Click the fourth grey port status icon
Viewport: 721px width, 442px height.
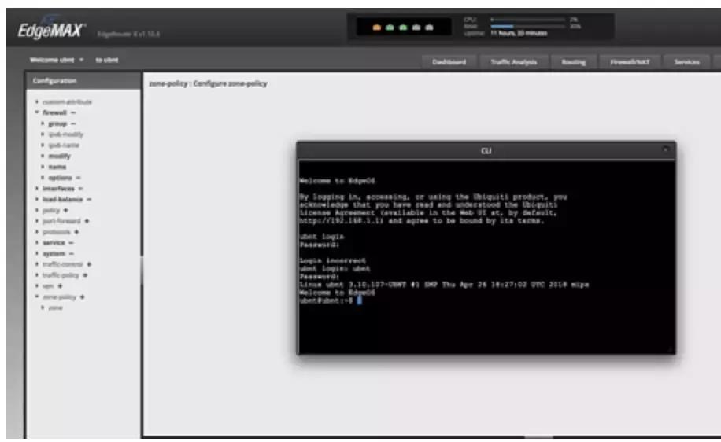416,28
